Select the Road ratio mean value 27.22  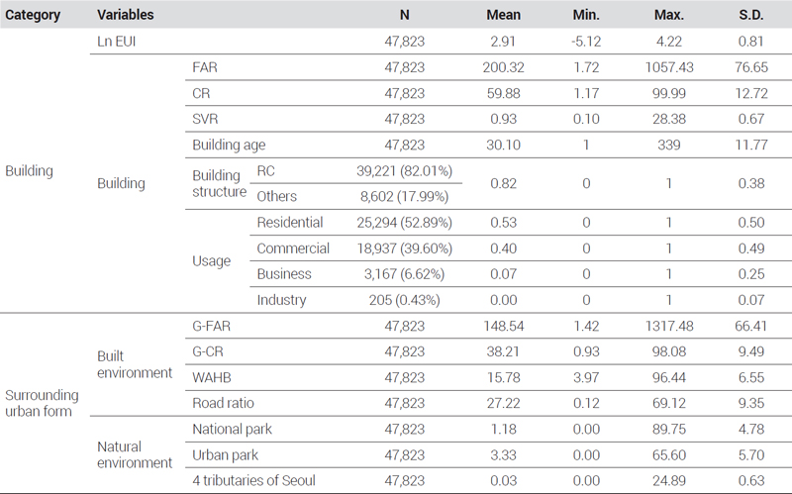503,403
